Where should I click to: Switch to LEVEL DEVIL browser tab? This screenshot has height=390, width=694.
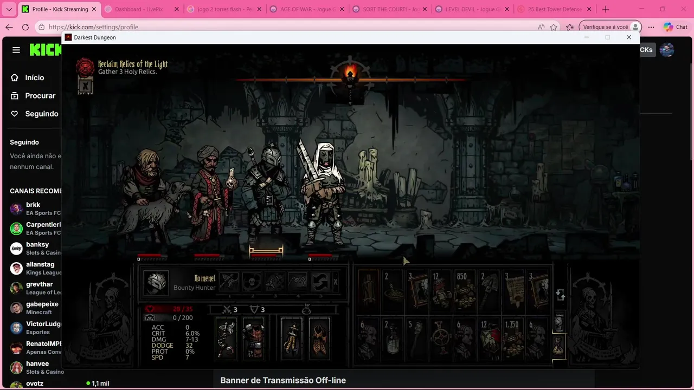tap(472, 9)
